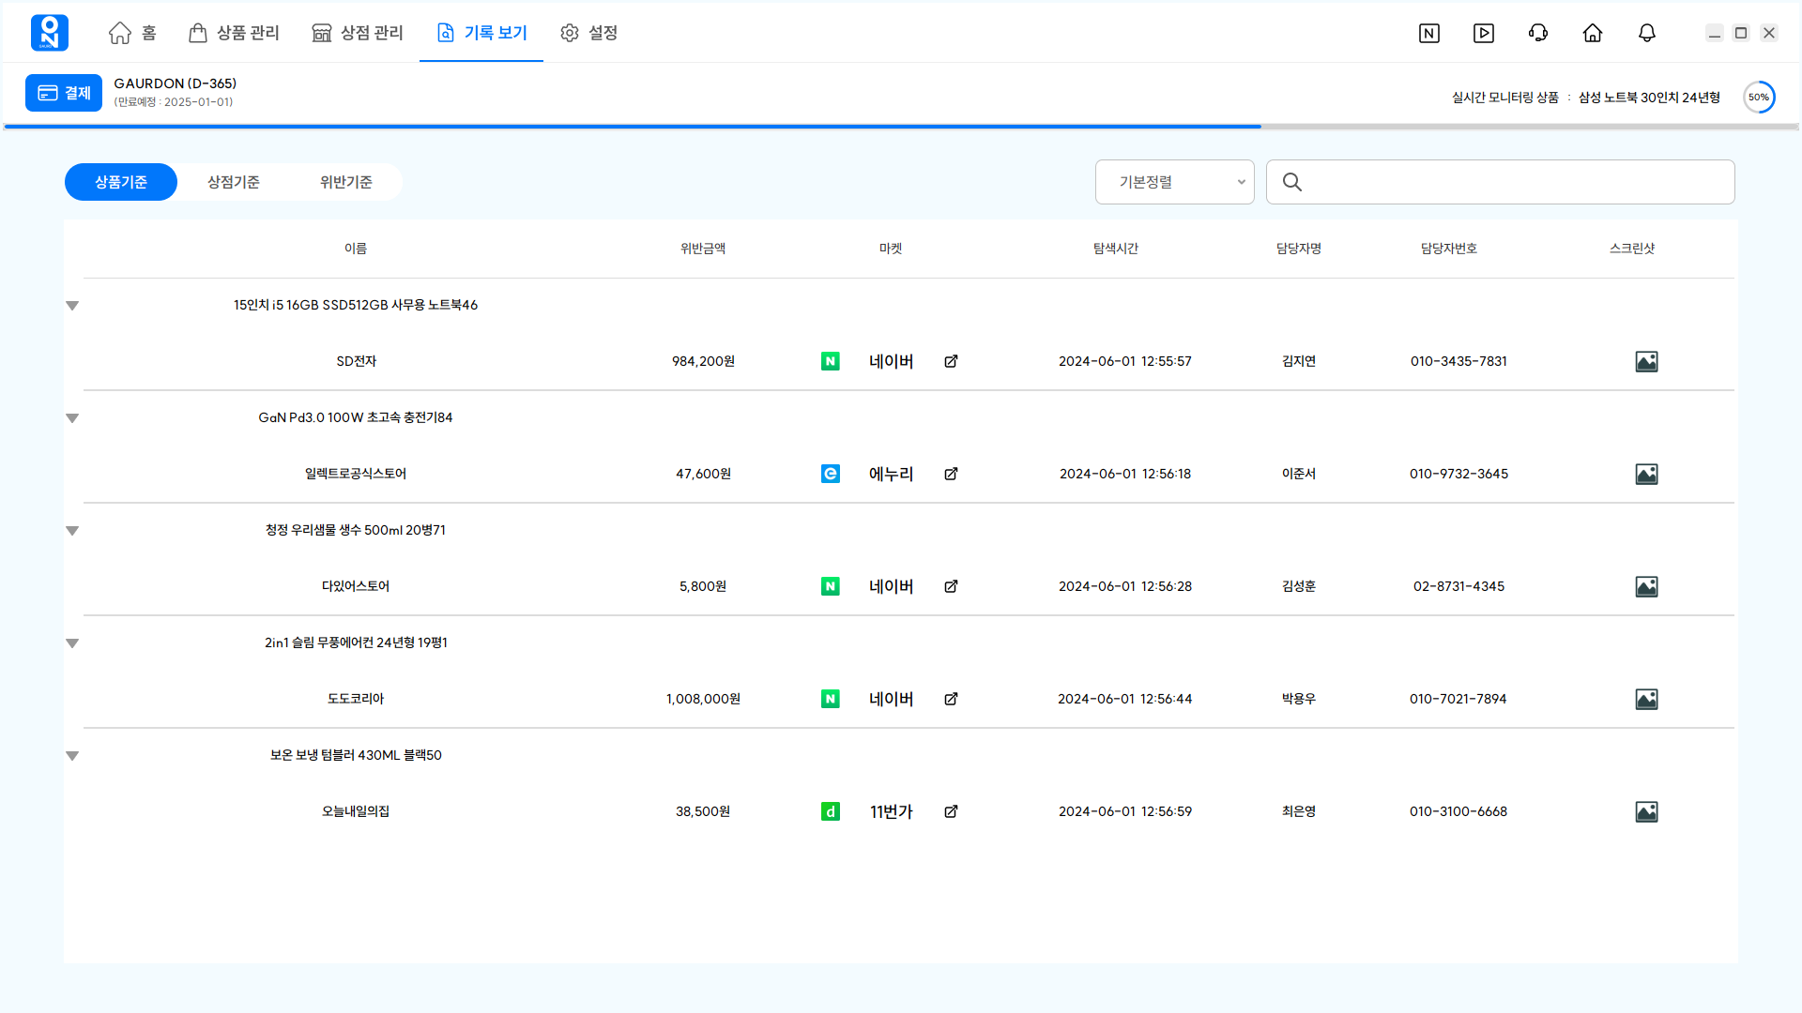Collapse the 2in1 슬림 무풍에어컨 row
The image size is (1802, 1013).
(72, 643)
